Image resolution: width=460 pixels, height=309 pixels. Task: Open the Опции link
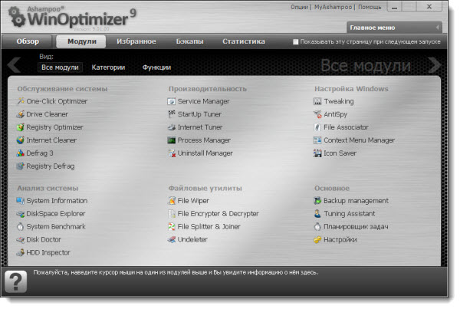click(299, 7)
